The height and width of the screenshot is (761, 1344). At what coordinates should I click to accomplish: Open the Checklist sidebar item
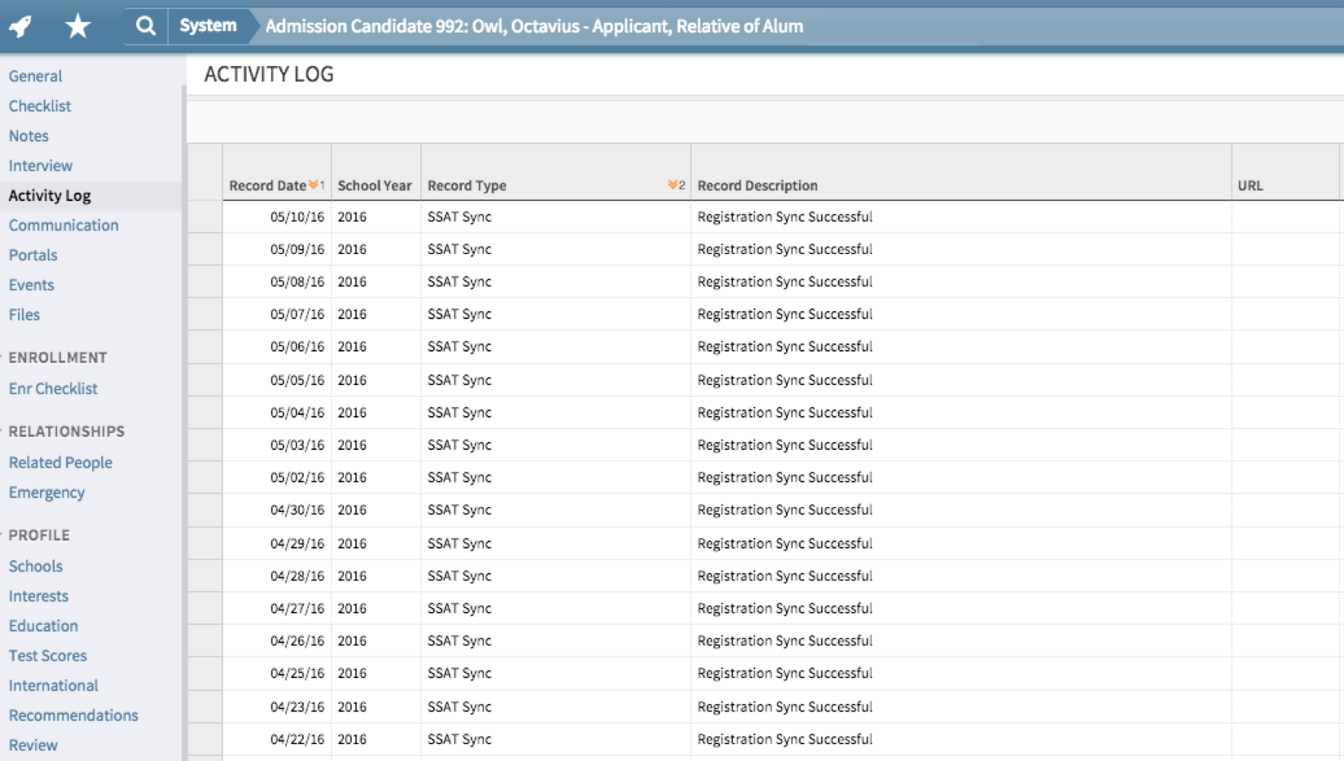tap(40, 106)
